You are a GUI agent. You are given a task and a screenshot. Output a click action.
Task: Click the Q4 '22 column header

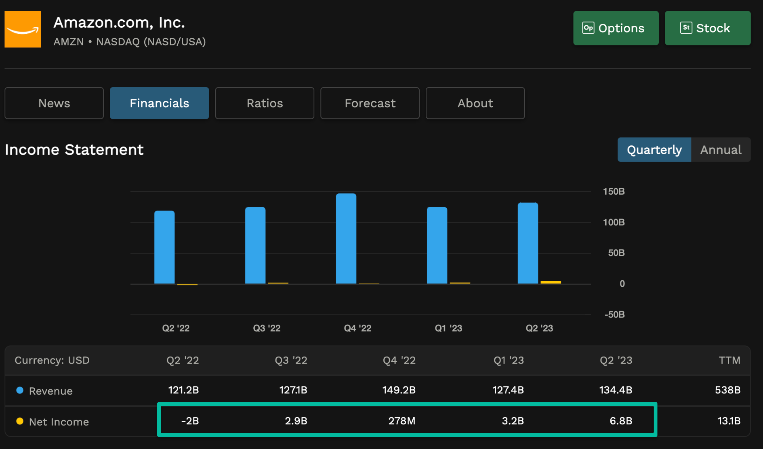(399, 360)
